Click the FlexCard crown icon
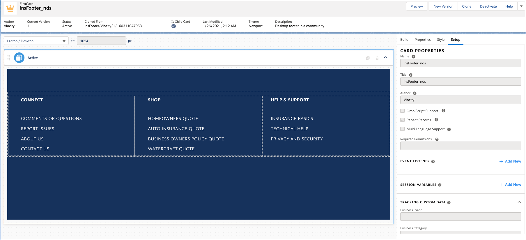526x240 pixels. pyautogui.click(x=10, y=8)
